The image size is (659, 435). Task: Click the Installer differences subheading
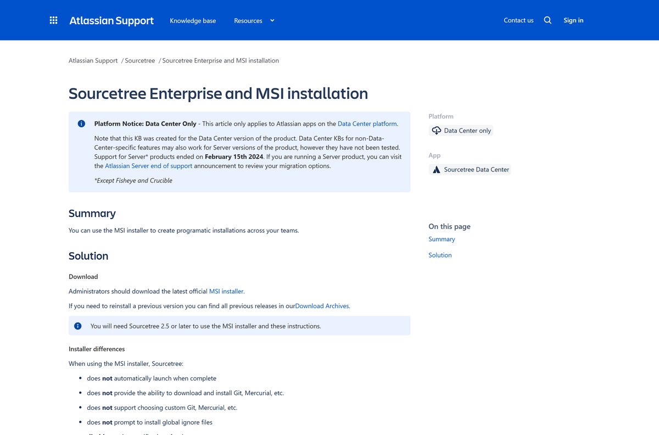[x=97, y=349]
